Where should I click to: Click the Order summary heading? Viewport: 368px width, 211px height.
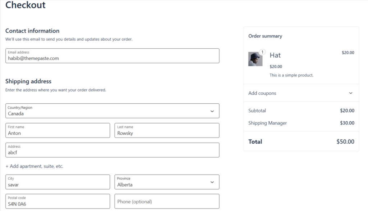point(265,36)
